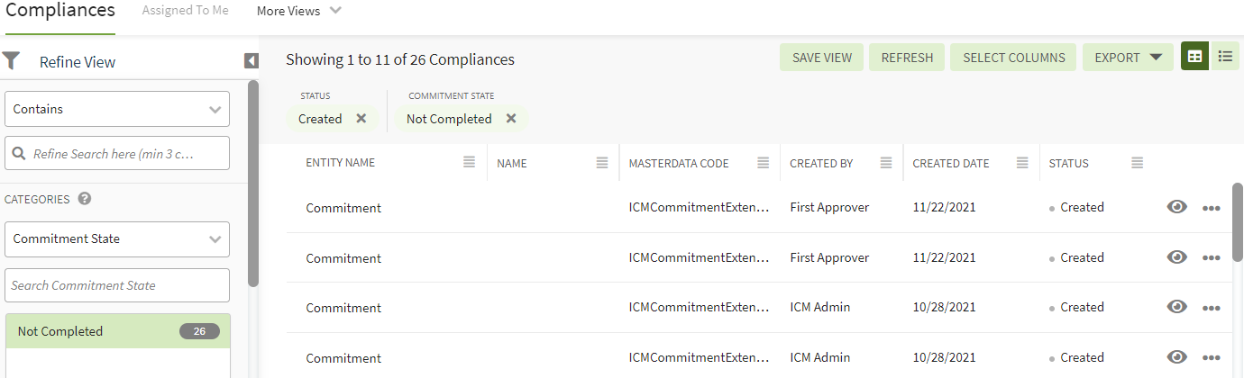Click the Select Columns button

tap(1013, 58)
